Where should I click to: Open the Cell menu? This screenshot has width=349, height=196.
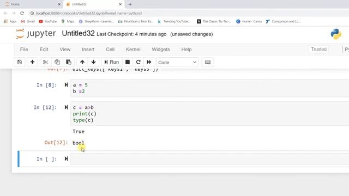(110, 50)
